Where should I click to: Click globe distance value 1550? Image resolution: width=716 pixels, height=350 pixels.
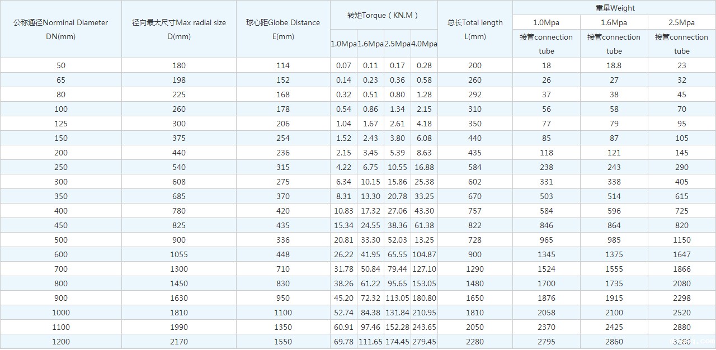283,342
